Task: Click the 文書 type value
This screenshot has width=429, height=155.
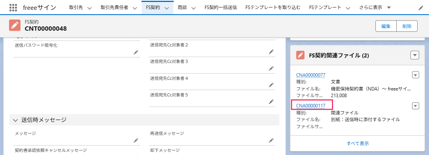Action: pos(335,82)
